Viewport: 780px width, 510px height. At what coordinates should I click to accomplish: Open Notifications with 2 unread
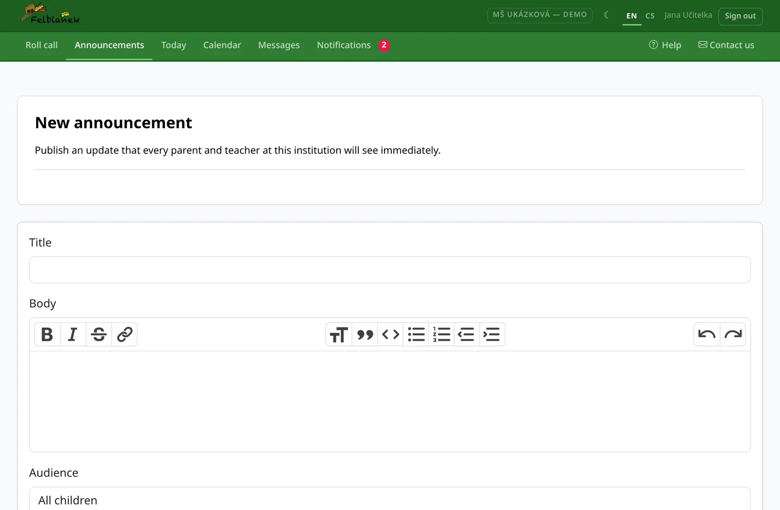353,45
